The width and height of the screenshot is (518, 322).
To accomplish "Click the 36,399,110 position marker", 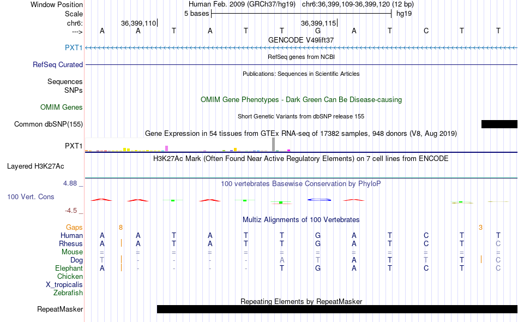I will 138,23.
